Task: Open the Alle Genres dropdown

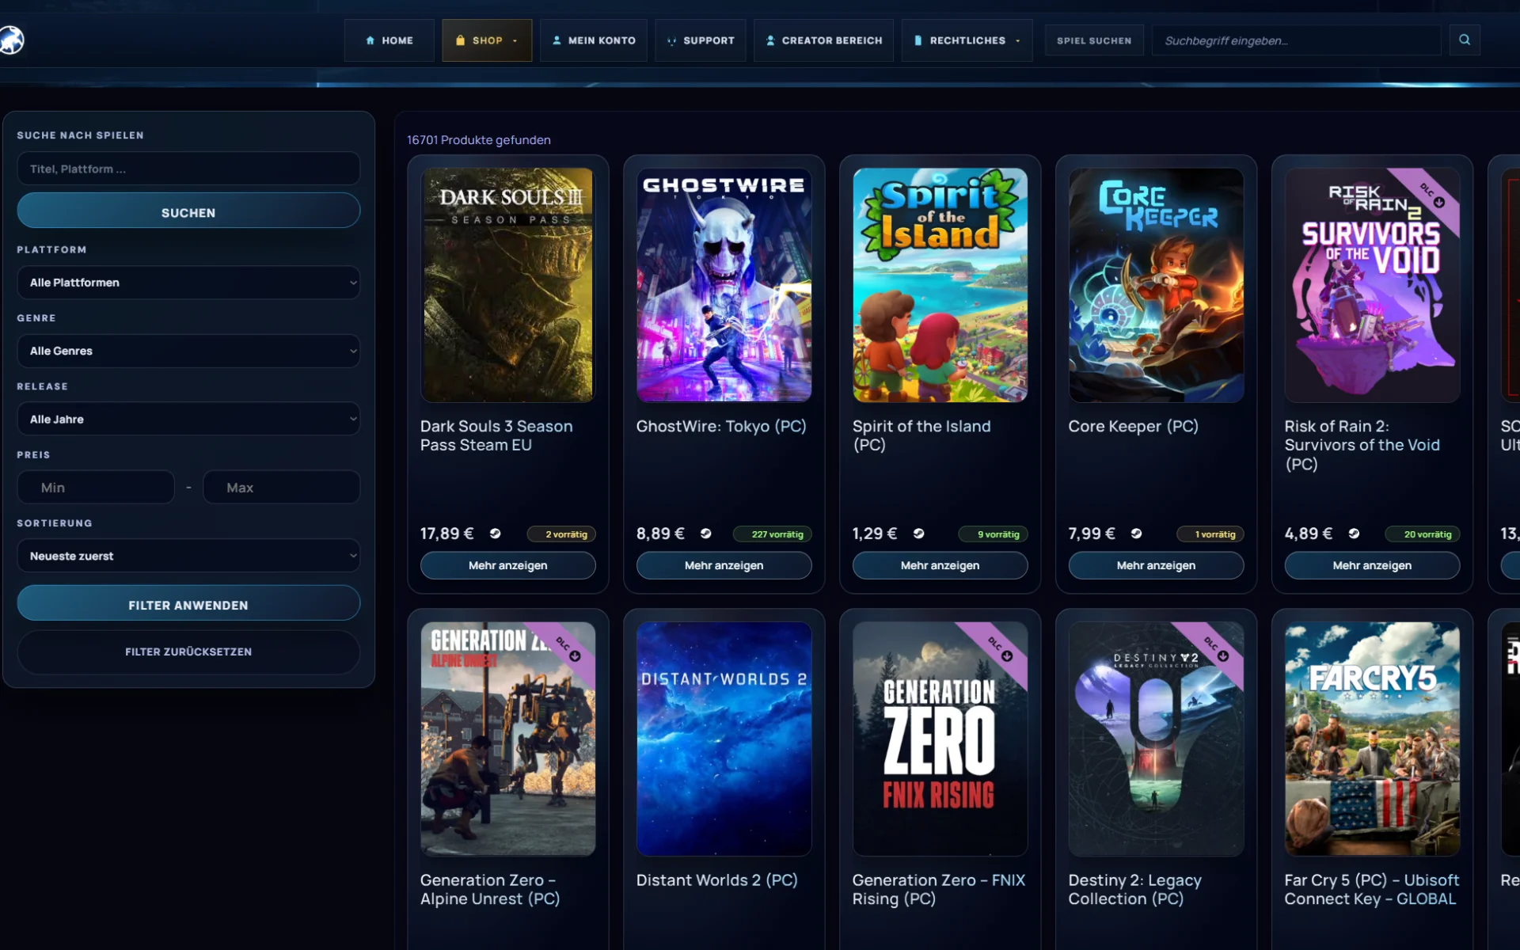Action: point(188,351)
